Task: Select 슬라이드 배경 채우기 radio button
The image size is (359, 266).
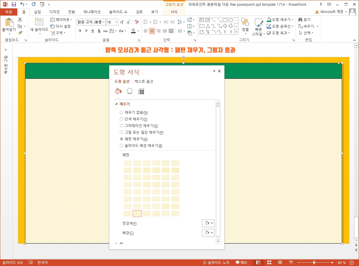Action: point(121,146)
